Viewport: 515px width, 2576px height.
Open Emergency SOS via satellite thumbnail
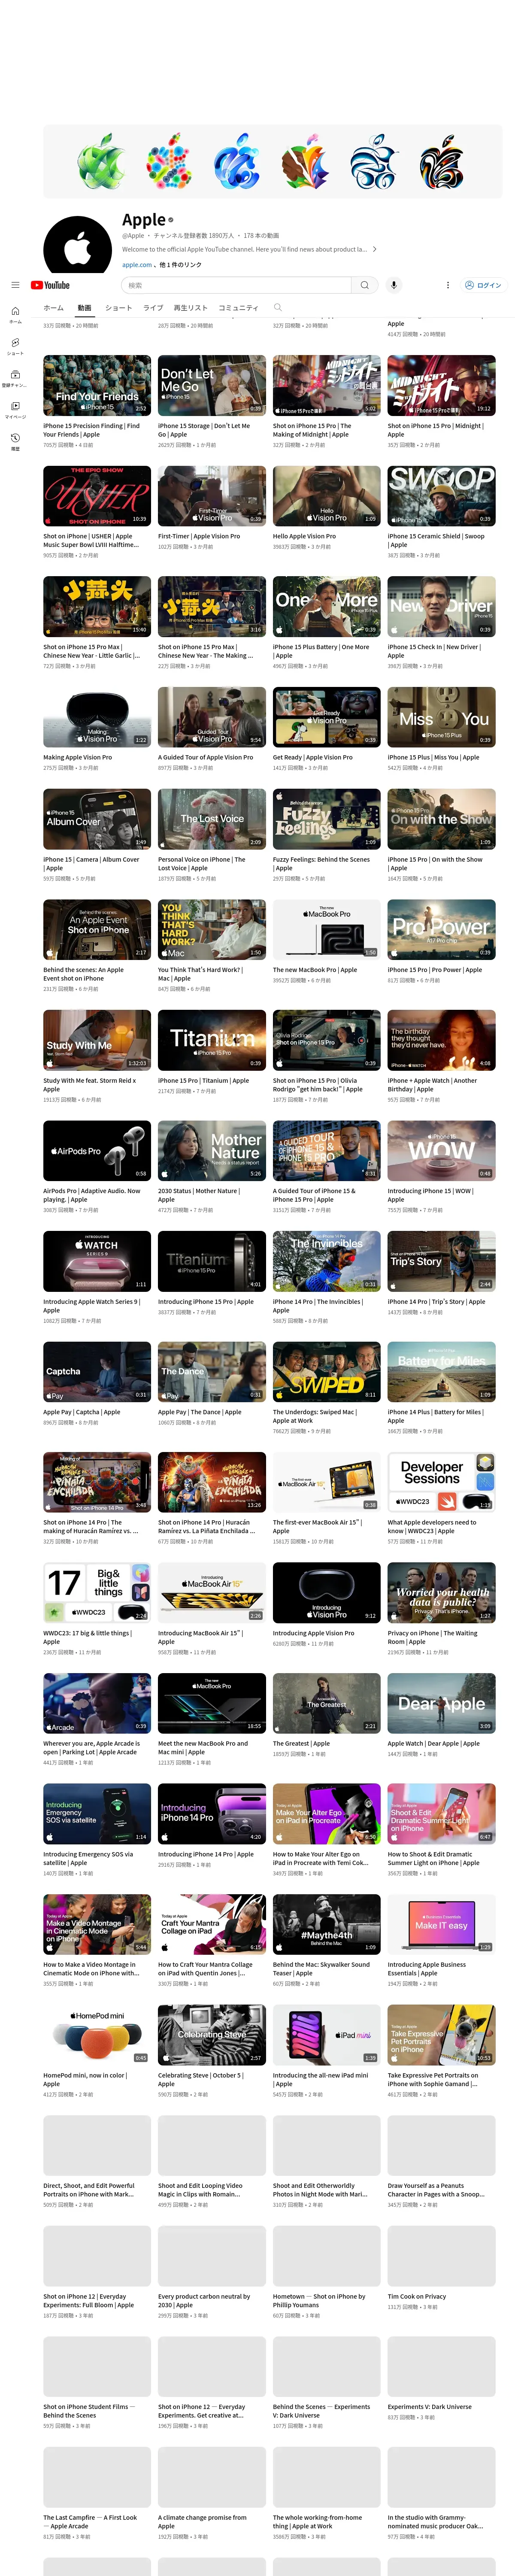pos(97,1813)
